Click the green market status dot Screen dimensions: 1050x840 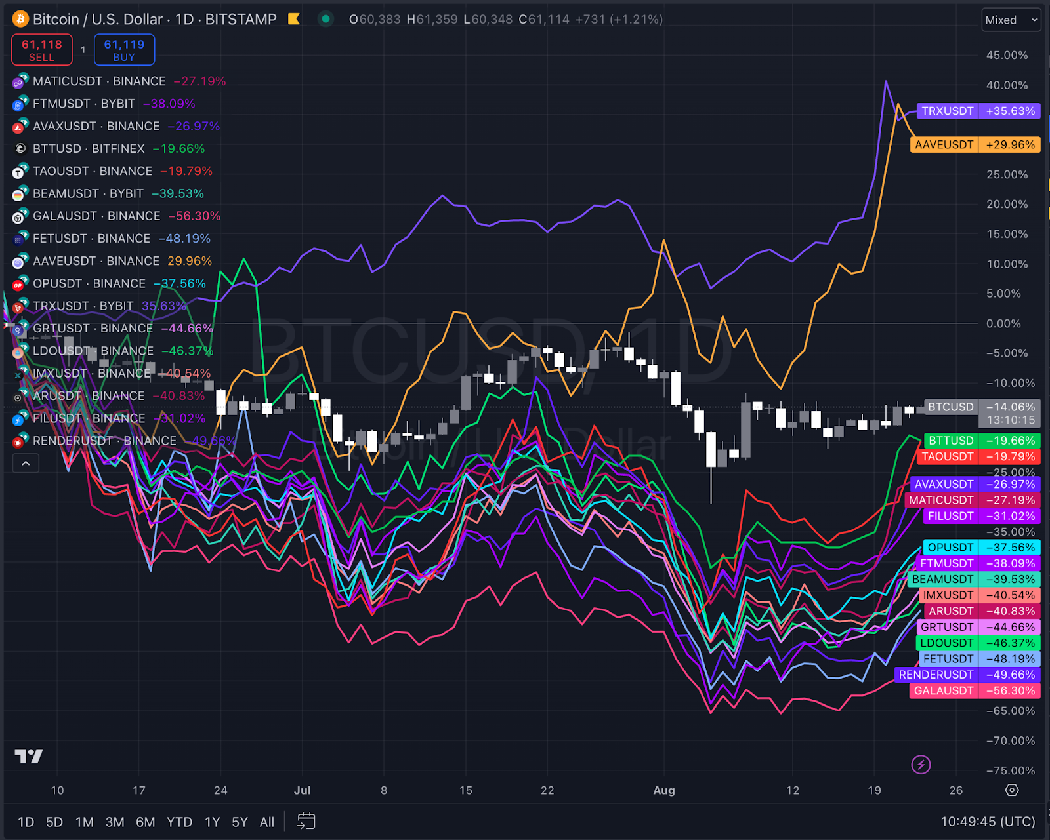325,19
